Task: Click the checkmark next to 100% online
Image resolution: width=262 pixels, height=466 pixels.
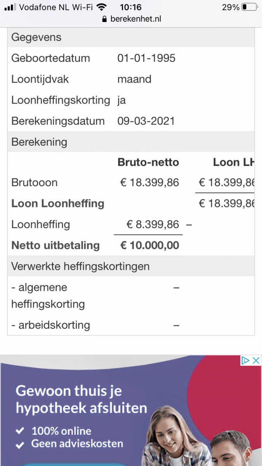Action: point(20,431)
